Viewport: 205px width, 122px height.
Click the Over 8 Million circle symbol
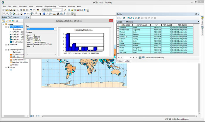(11, 42)
